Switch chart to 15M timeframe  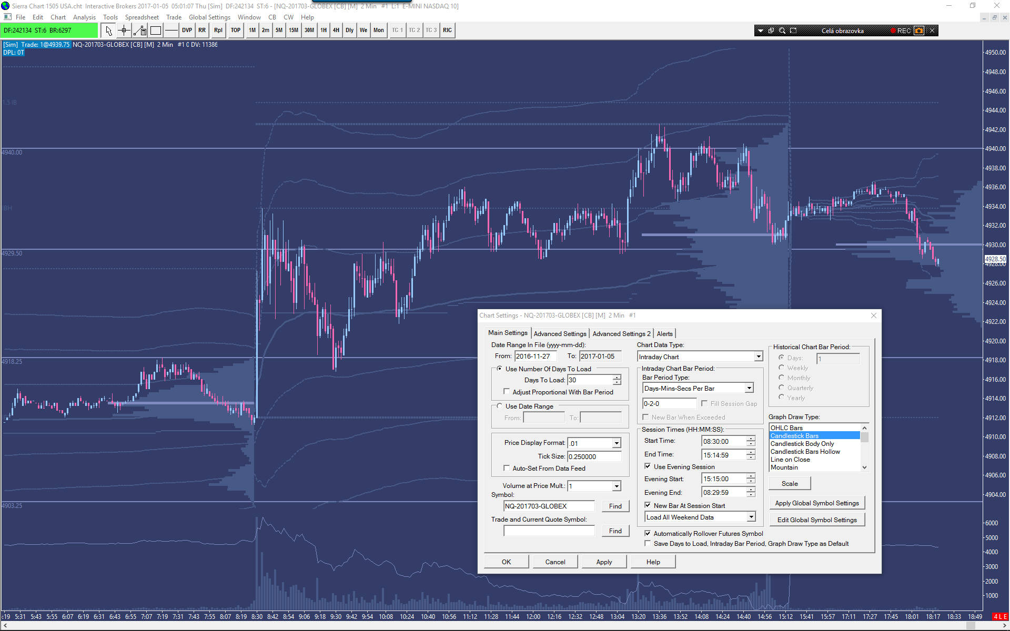click(293, 30)
